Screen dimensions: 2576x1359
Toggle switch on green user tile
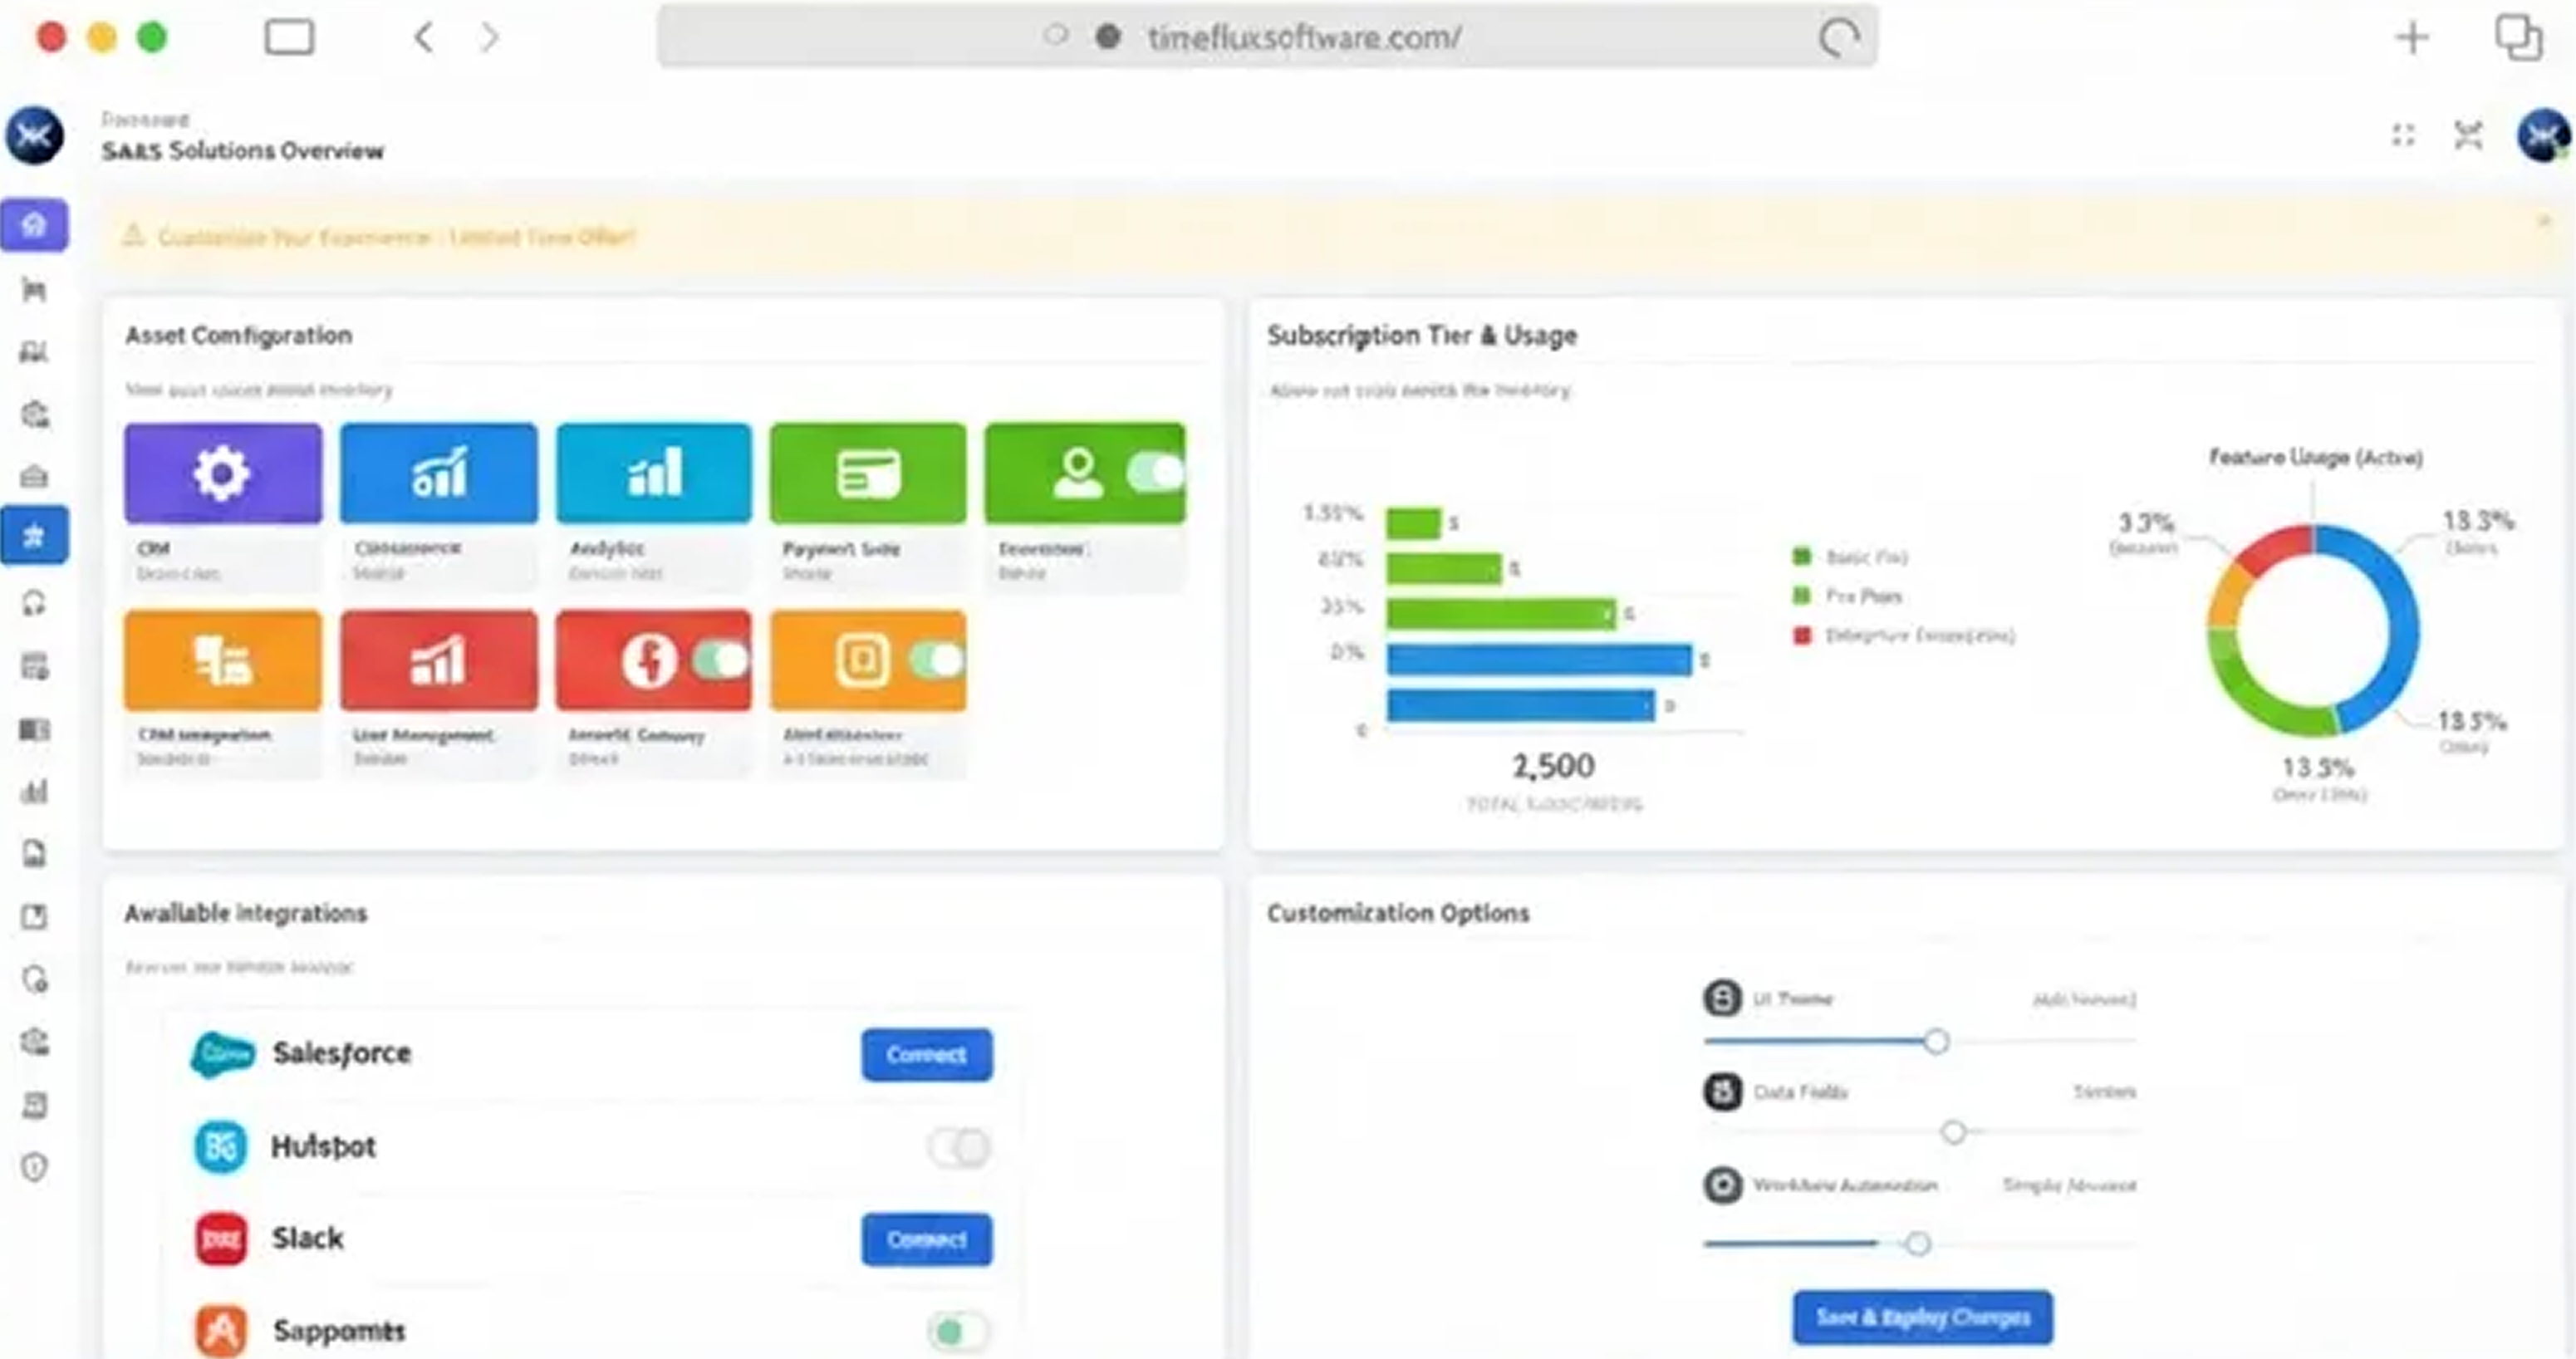(x=1154, y=472)
